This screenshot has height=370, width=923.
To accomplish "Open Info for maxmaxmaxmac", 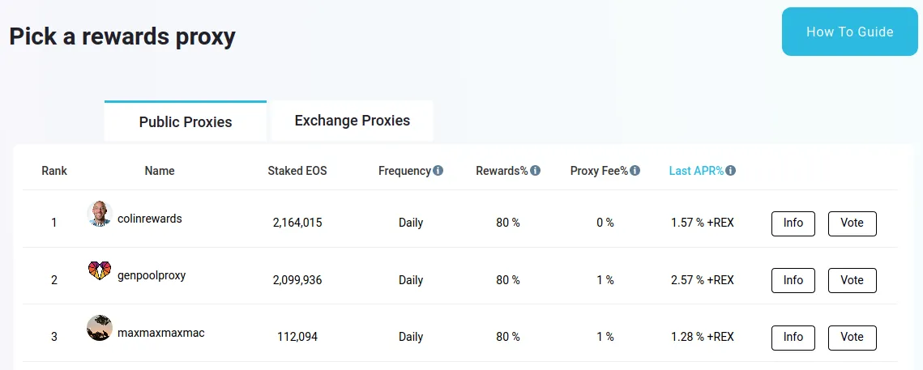I will pos(793,338).
